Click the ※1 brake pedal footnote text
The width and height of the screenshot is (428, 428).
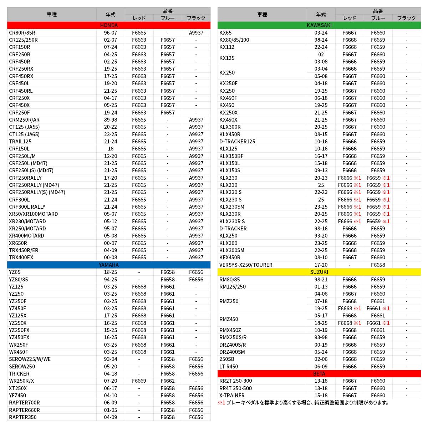pos(303,403)
